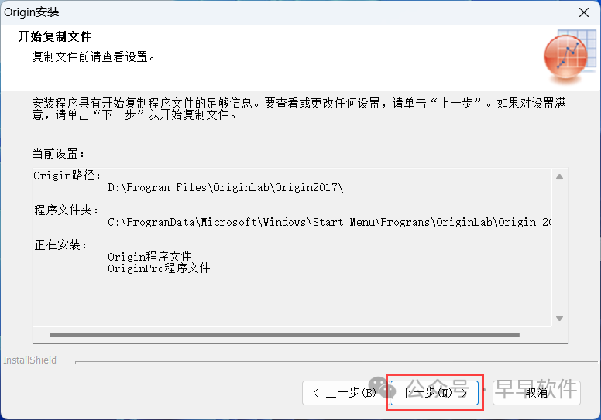The image size is (601, 420).
Task: Click the Origin程序文件 entry
Action: [149, 257]
